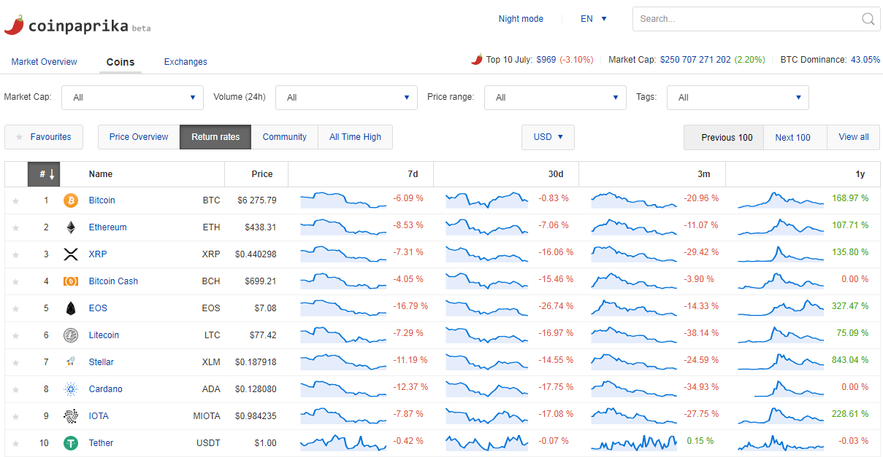This screenshot has width=883, height=457.
Task: Expand the Volume (24h) filter dropdown
Action: (348, 98)
